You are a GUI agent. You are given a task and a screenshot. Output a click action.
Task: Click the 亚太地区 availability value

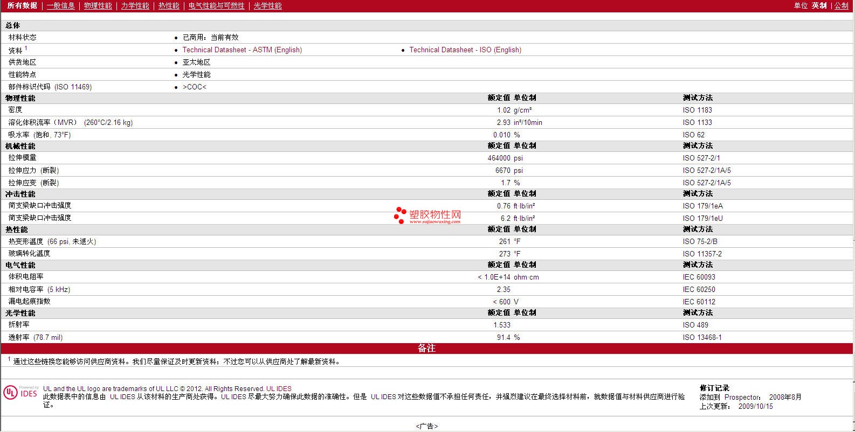point(196,62)
